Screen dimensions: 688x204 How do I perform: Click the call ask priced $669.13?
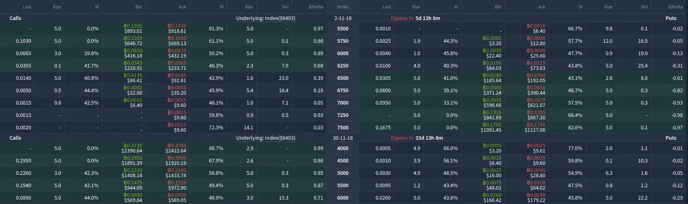point(177,41)
